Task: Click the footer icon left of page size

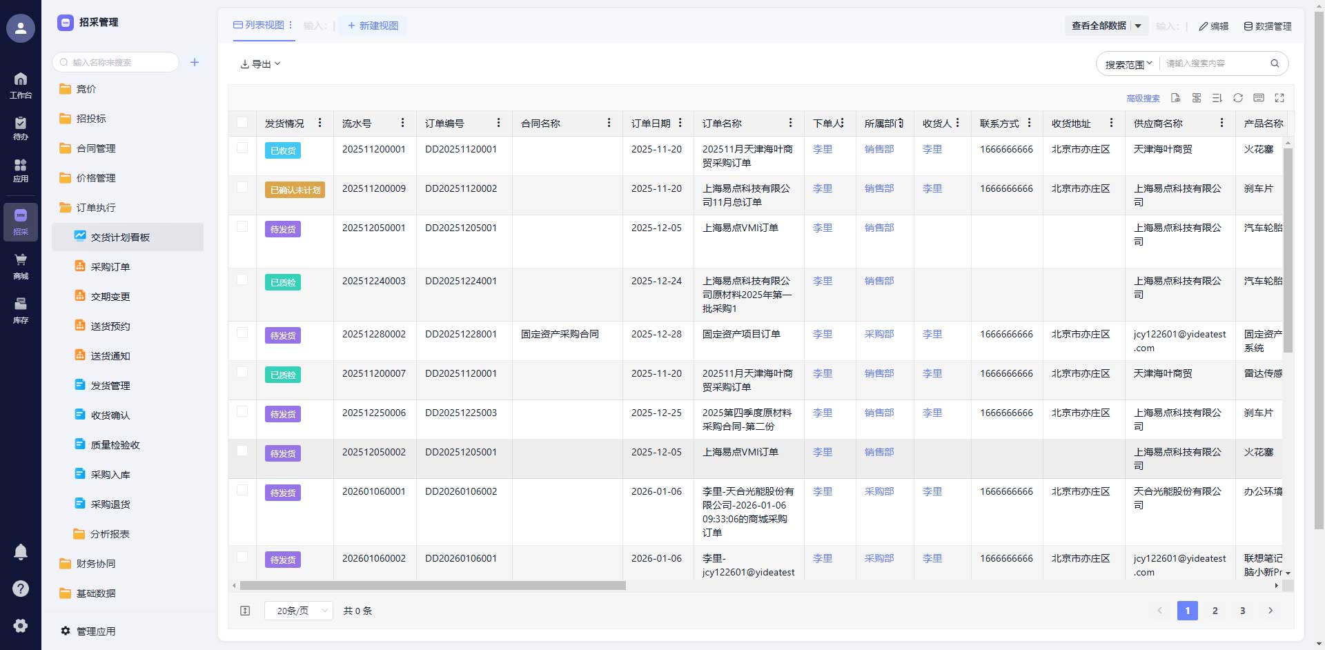Action: coord(245,611)
